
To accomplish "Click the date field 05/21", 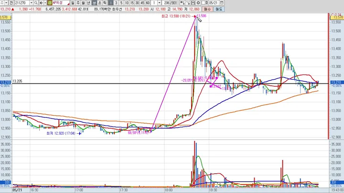I will pos(214,3).
